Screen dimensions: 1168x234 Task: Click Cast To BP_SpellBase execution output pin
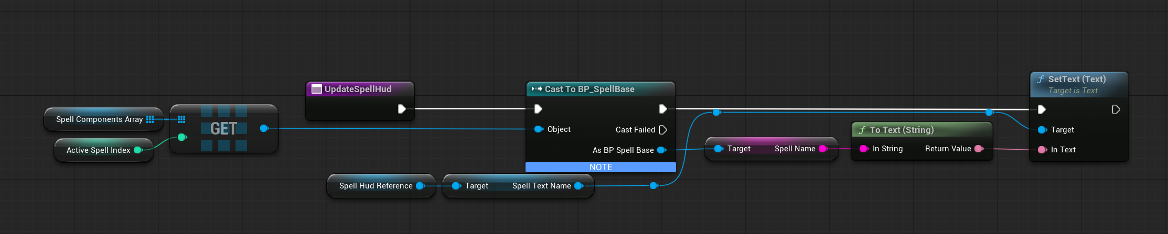click(x=663, y=109)
